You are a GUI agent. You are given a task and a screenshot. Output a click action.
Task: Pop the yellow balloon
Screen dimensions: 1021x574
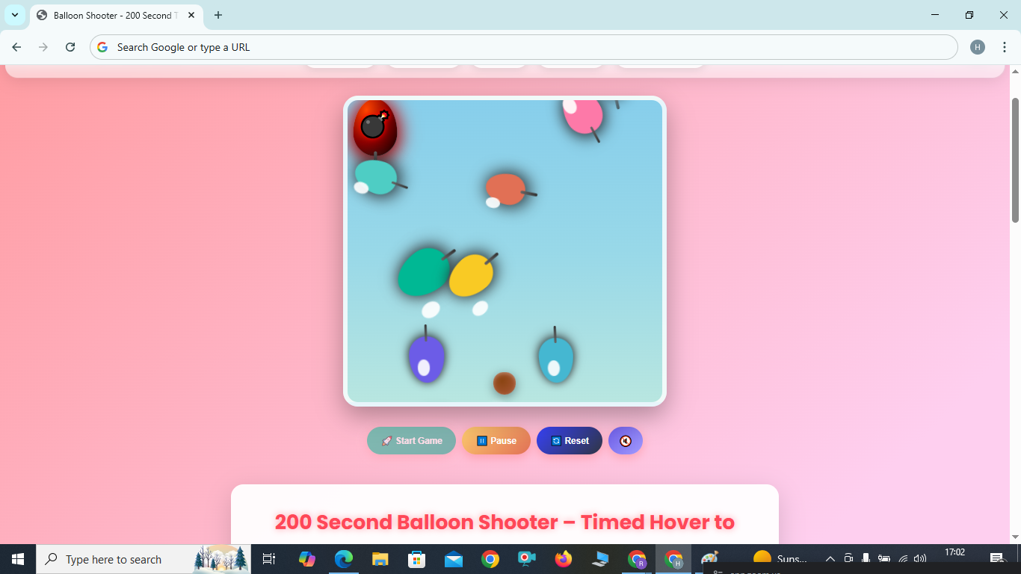click(472, 275)
